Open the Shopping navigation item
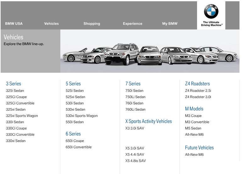This screenshot has width=242, height=174. [x=92, y=24]
